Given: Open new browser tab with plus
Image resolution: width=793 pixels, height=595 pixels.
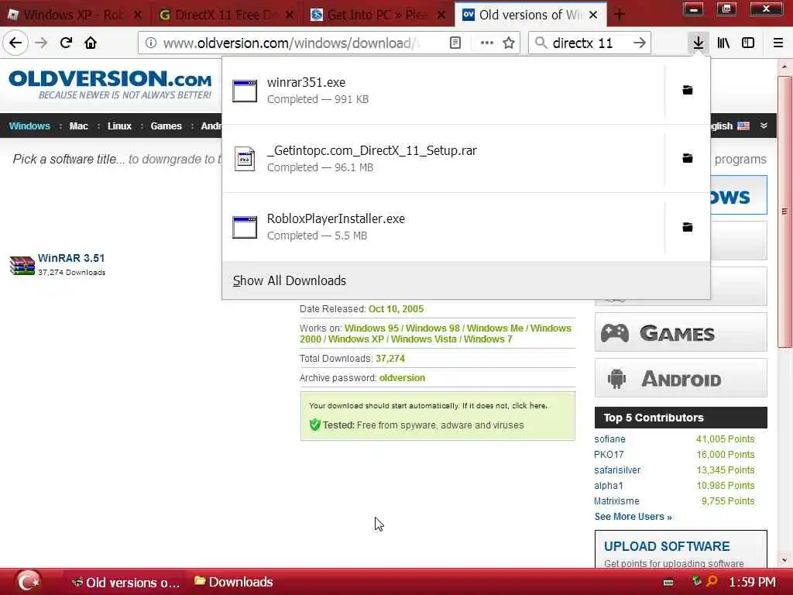Looking at the screenshot, I should pos(620,15).
